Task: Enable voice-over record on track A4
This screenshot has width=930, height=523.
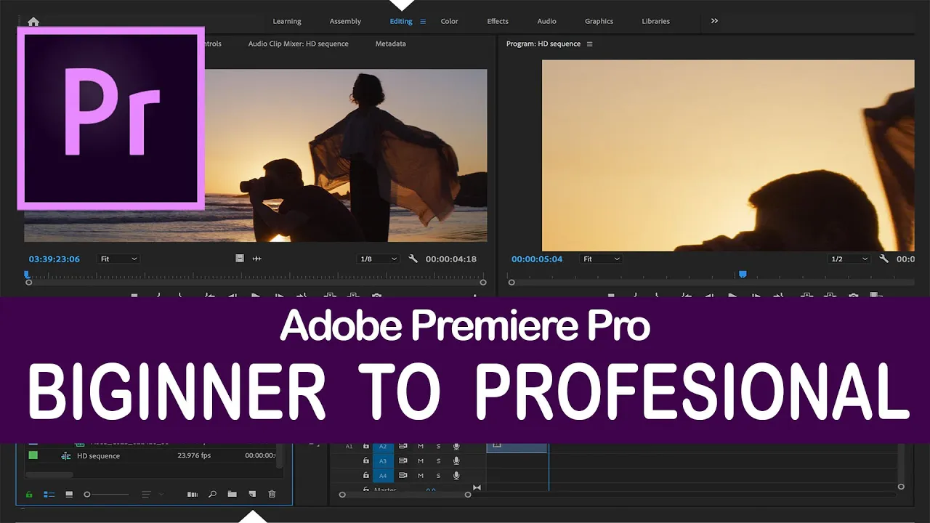Action: [456, 476]
